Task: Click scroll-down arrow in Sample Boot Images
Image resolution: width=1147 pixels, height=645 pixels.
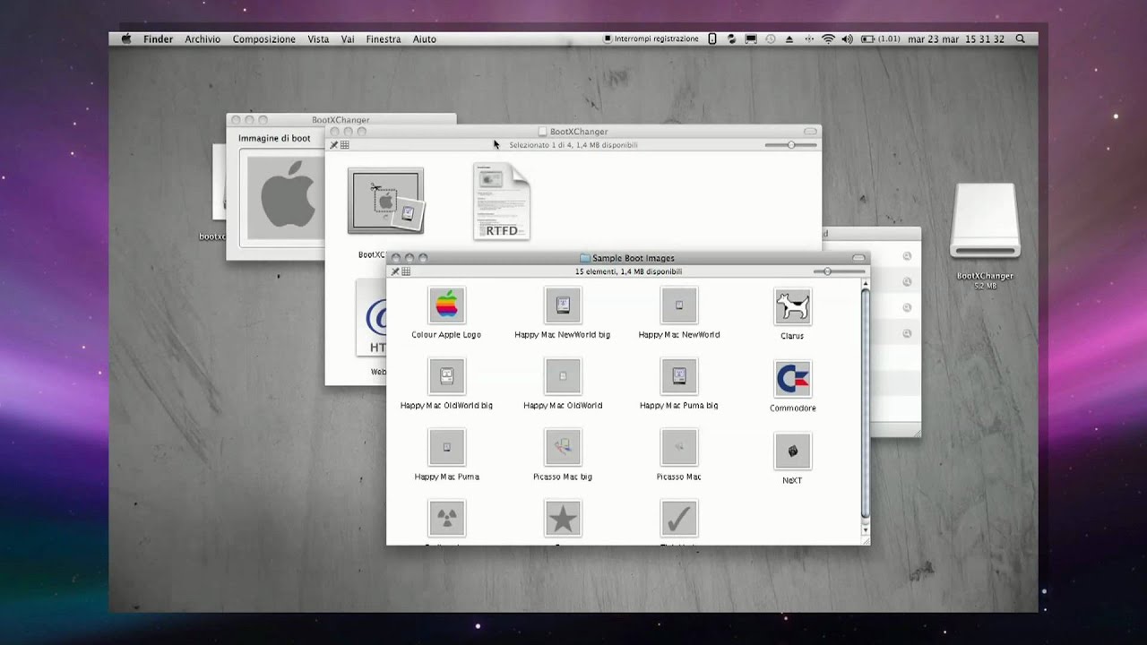Action: click(865, 530)
